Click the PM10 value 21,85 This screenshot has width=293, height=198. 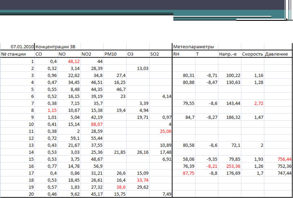120,152
